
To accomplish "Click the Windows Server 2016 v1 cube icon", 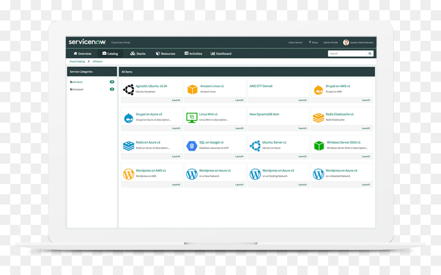I will [x=319, y=146].
